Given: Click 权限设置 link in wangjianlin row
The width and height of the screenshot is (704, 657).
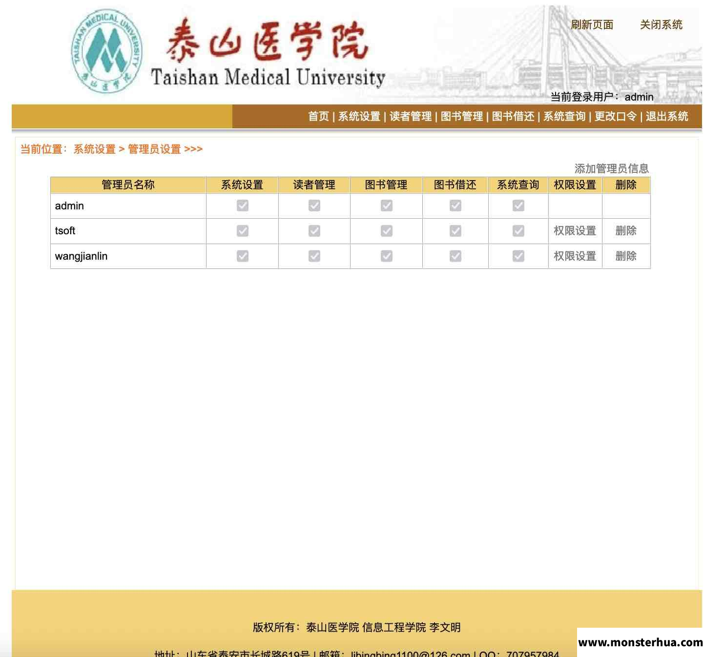Looking at the screenshot, I should coord(575,256).
